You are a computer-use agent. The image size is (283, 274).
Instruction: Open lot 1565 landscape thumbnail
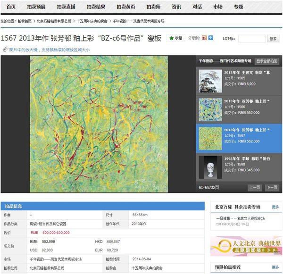coord(210,81)
